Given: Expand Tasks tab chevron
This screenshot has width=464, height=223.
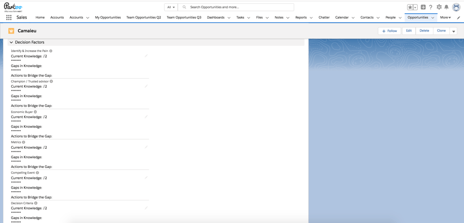Looking at the screenshot, I should pos(248,18).
